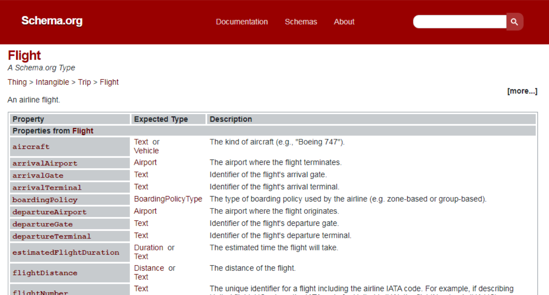Click the Text type link for aircraft

141,142
